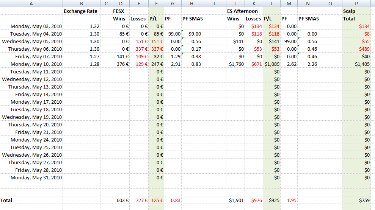Screen dimensions: 375x210
Task: Click the Total row label
Action: coord(31,200)
